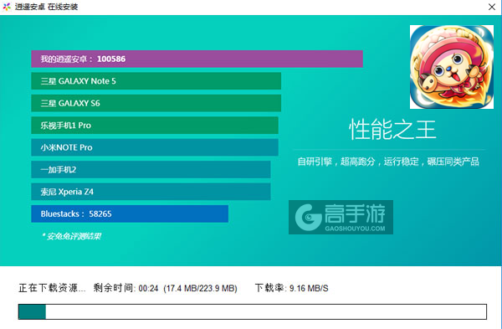
Task: Click the 剩余时间 00:24 value
Action: (x=125, y=288)
